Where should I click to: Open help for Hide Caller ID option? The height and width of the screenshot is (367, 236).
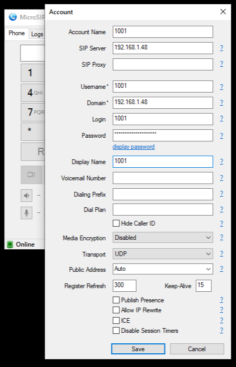point(221,223)
